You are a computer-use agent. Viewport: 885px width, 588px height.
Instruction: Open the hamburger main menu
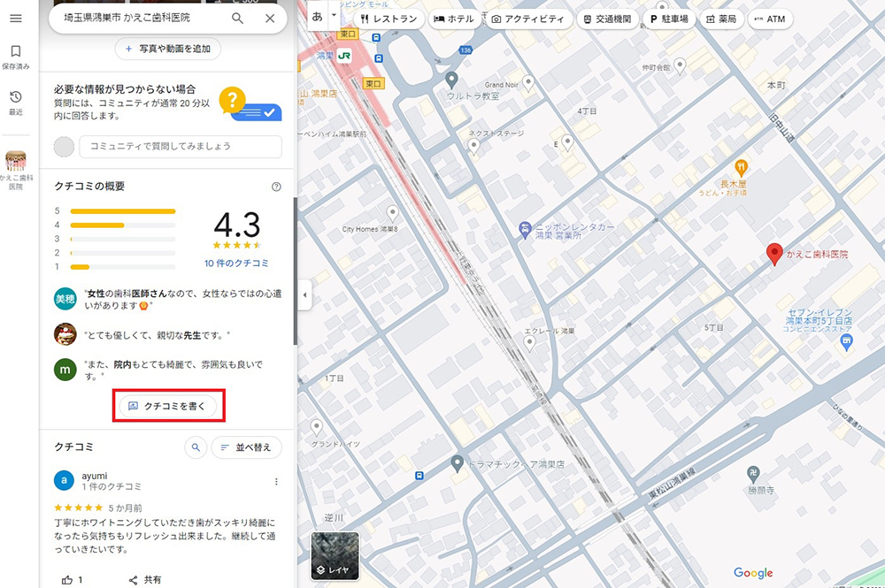pyautogui.click(x=16, y=19)
